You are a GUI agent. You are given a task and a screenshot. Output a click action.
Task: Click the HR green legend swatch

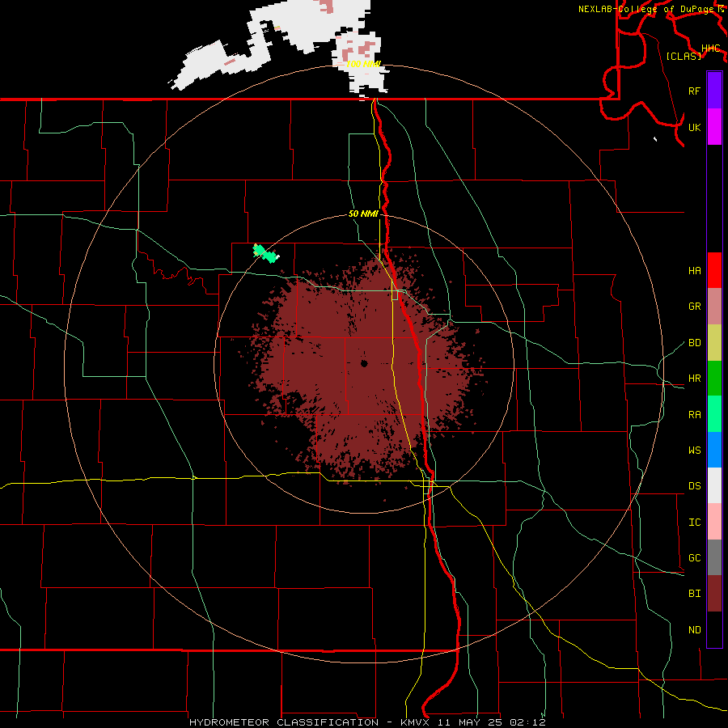(x=714, y=379)
